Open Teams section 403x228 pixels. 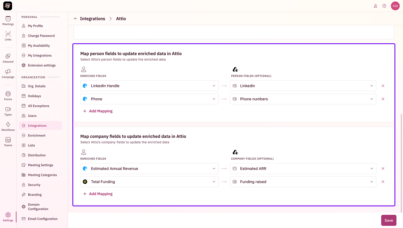coord(8,142)
